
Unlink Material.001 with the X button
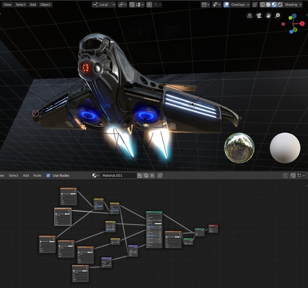tap(152, 175)
